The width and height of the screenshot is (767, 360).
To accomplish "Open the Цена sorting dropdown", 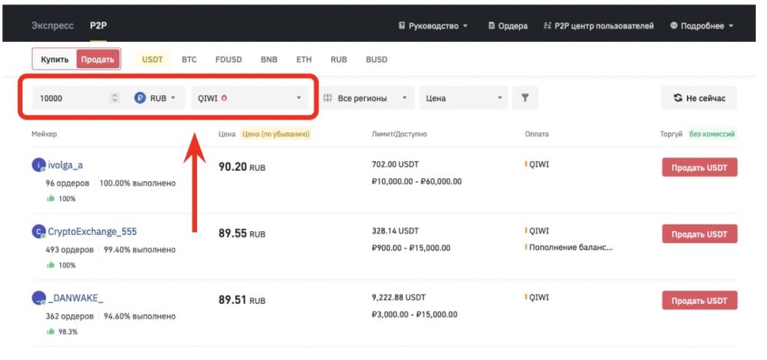I will 463,98.
